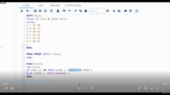This screenshot has height=95, width=170.
Task: Click the 'PESO SAUDAVEL' string on line 19
Action: pyautogui.click(x=57, y=73)
